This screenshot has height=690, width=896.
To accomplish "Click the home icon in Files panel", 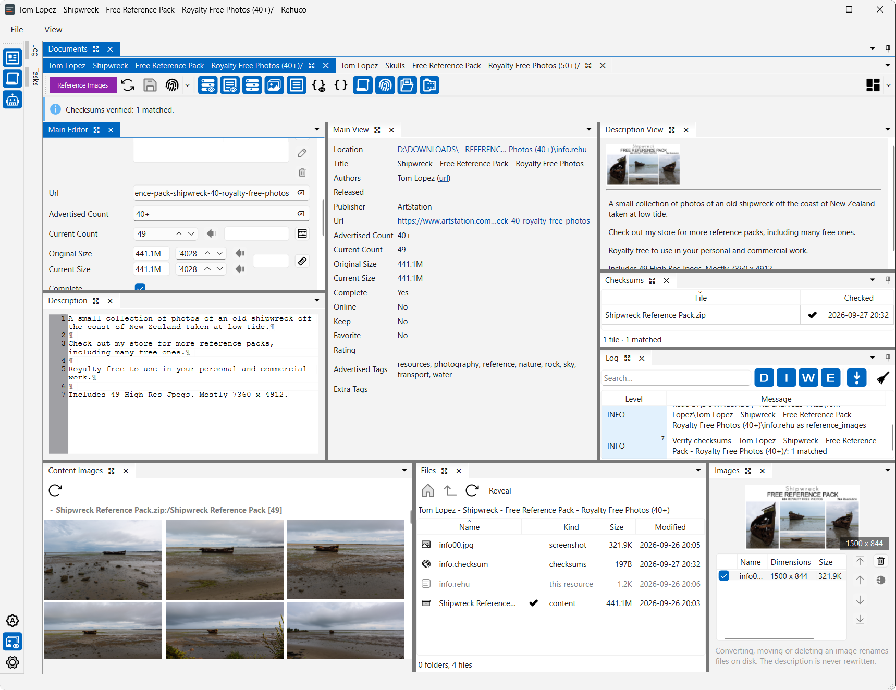I will click(x=428, y=490).
